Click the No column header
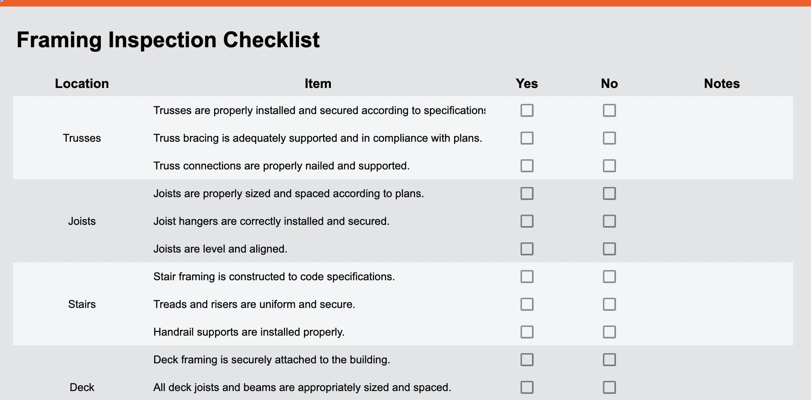This screenshot has width=811, height=400. (x=609, y=84)
